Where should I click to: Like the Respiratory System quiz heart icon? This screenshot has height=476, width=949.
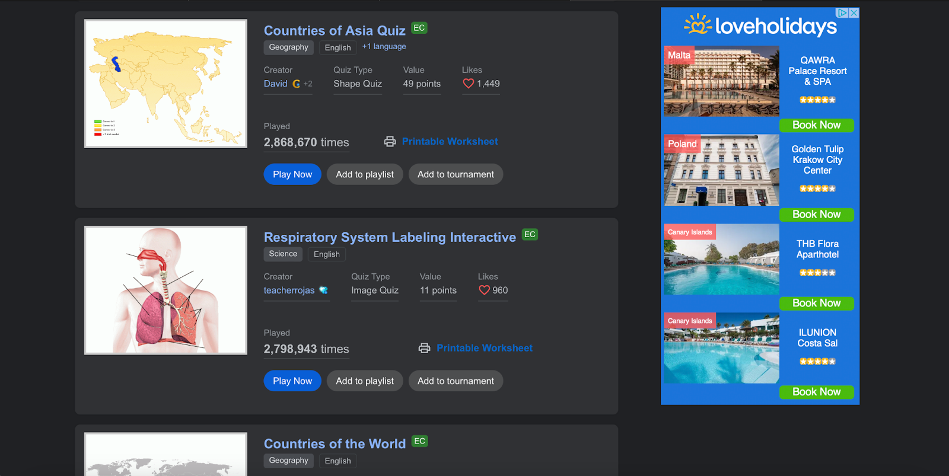[x=485, y=290]
